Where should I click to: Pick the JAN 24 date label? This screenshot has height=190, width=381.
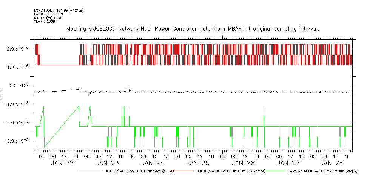pos(153,163)
